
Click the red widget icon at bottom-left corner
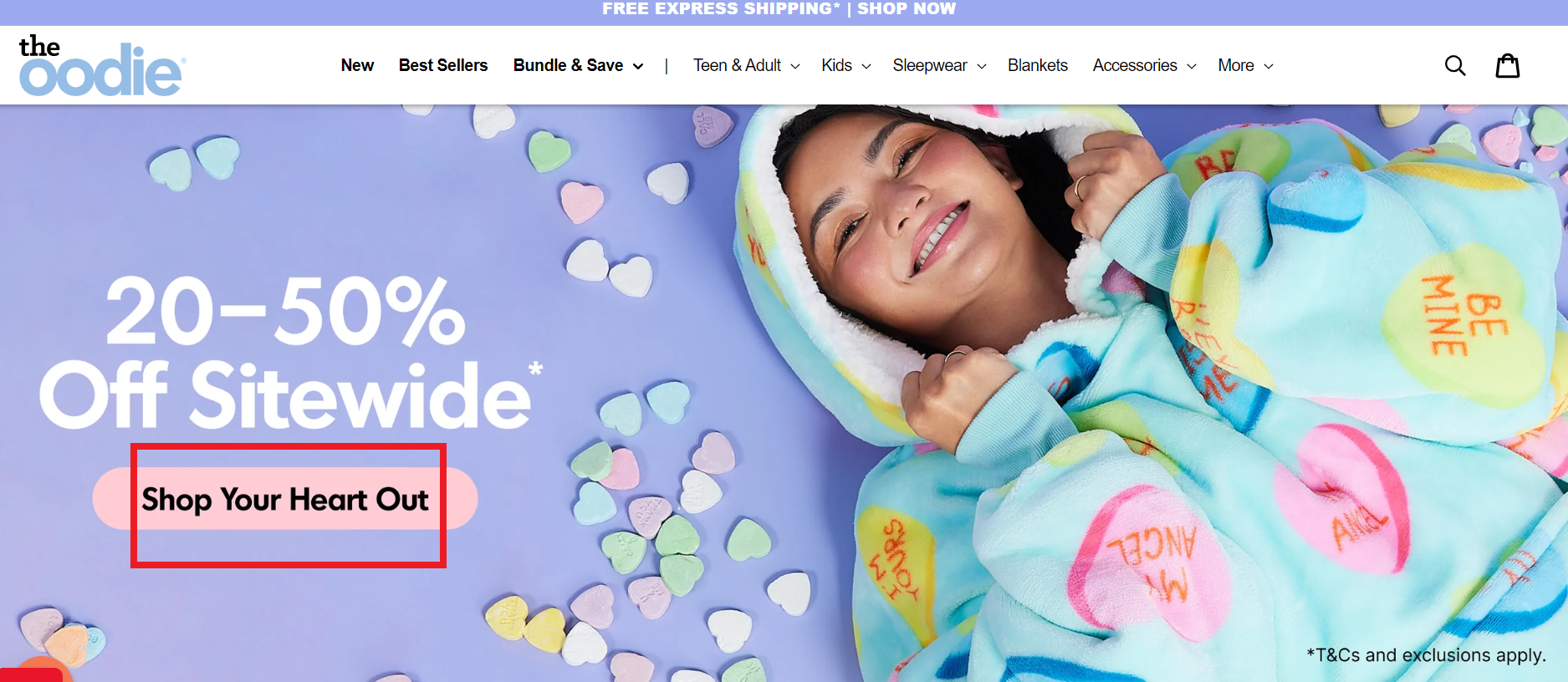[x=32, y=674]
